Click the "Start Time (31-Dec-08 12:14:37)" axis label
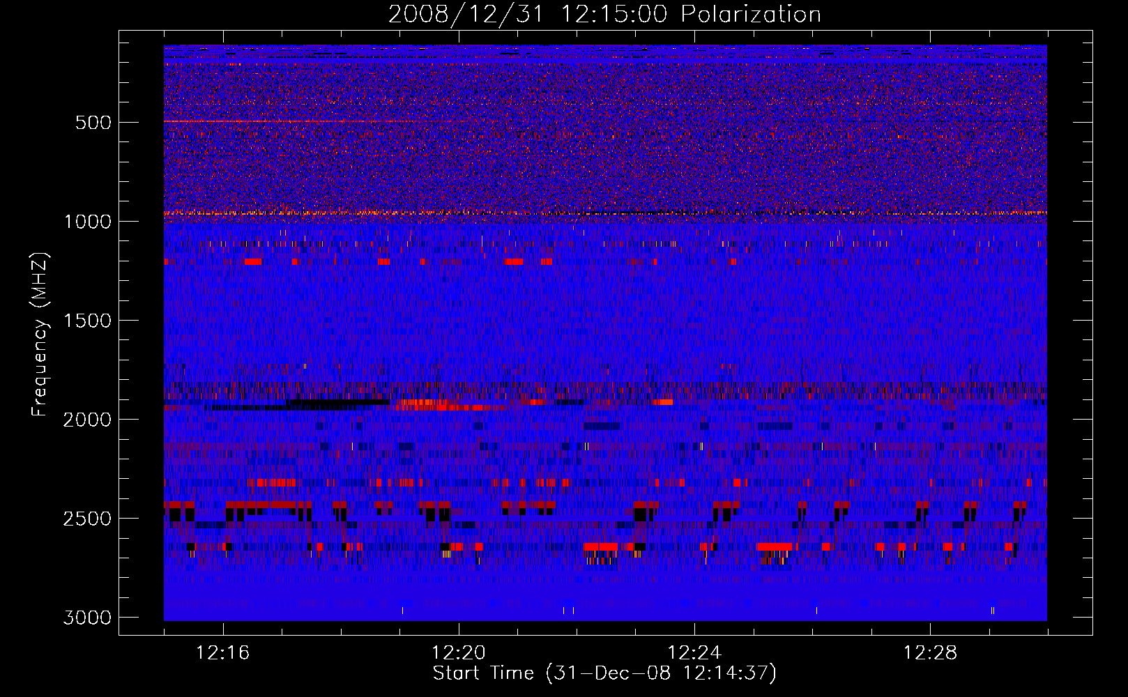Image resolution: width=1128 pixels, height=697 pixels. click(604, 673)
